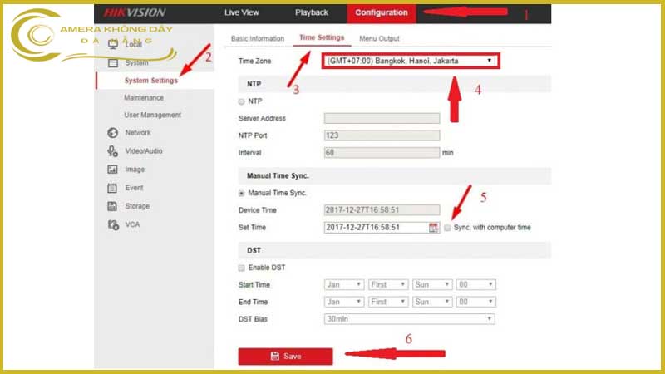Click the Event calendar icon in sidebar
The height and width of the screenshot is (374, 665).
(112, 188)
